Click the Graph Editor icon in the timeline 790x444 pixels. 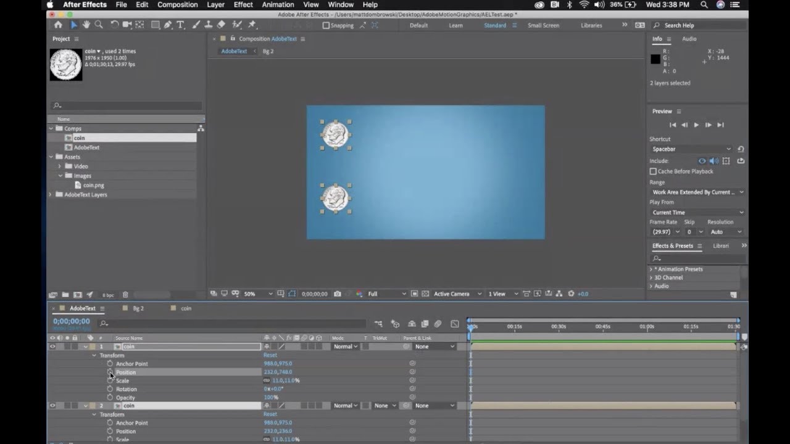coord(454,323)
